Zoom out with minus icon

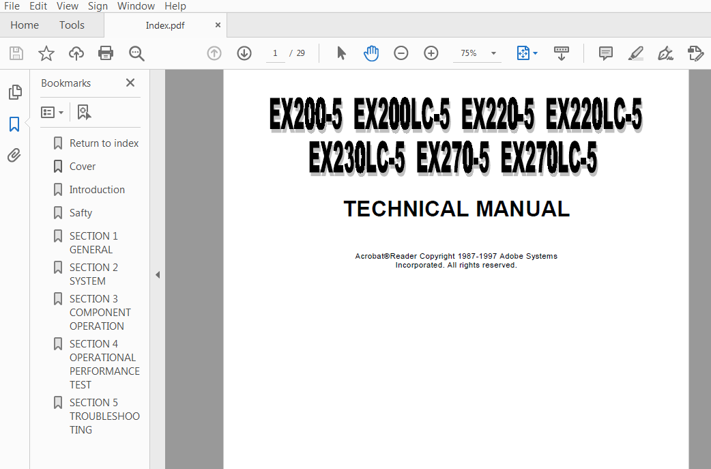(x=401, y=53)
